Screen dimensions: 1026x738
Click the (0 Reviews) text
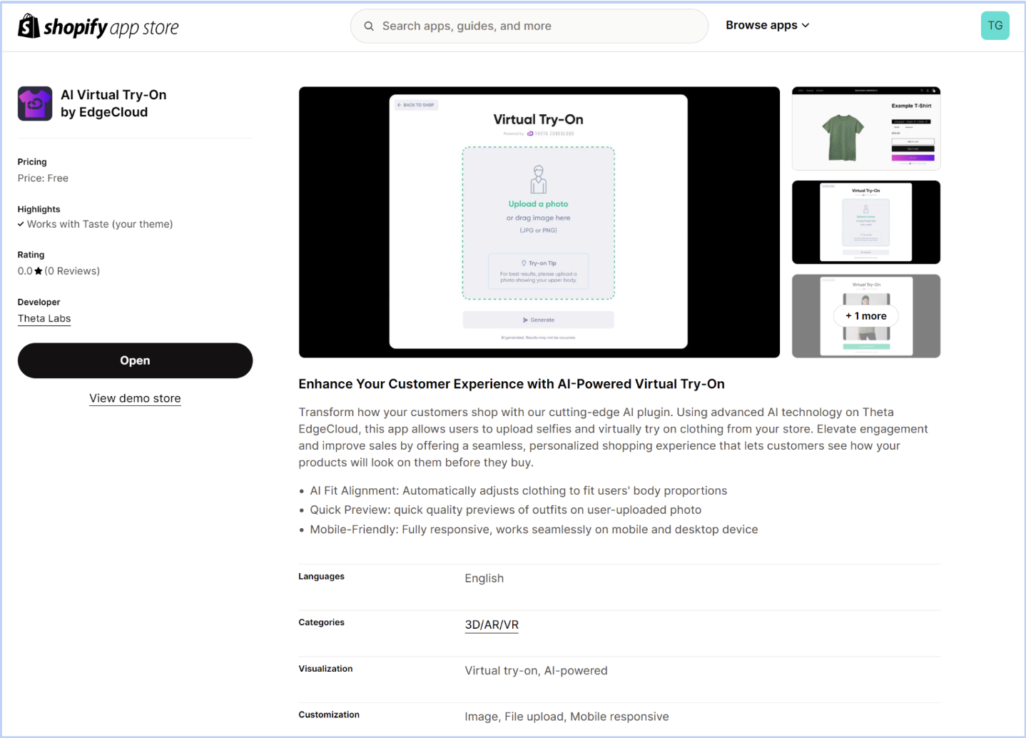(72, 271)
